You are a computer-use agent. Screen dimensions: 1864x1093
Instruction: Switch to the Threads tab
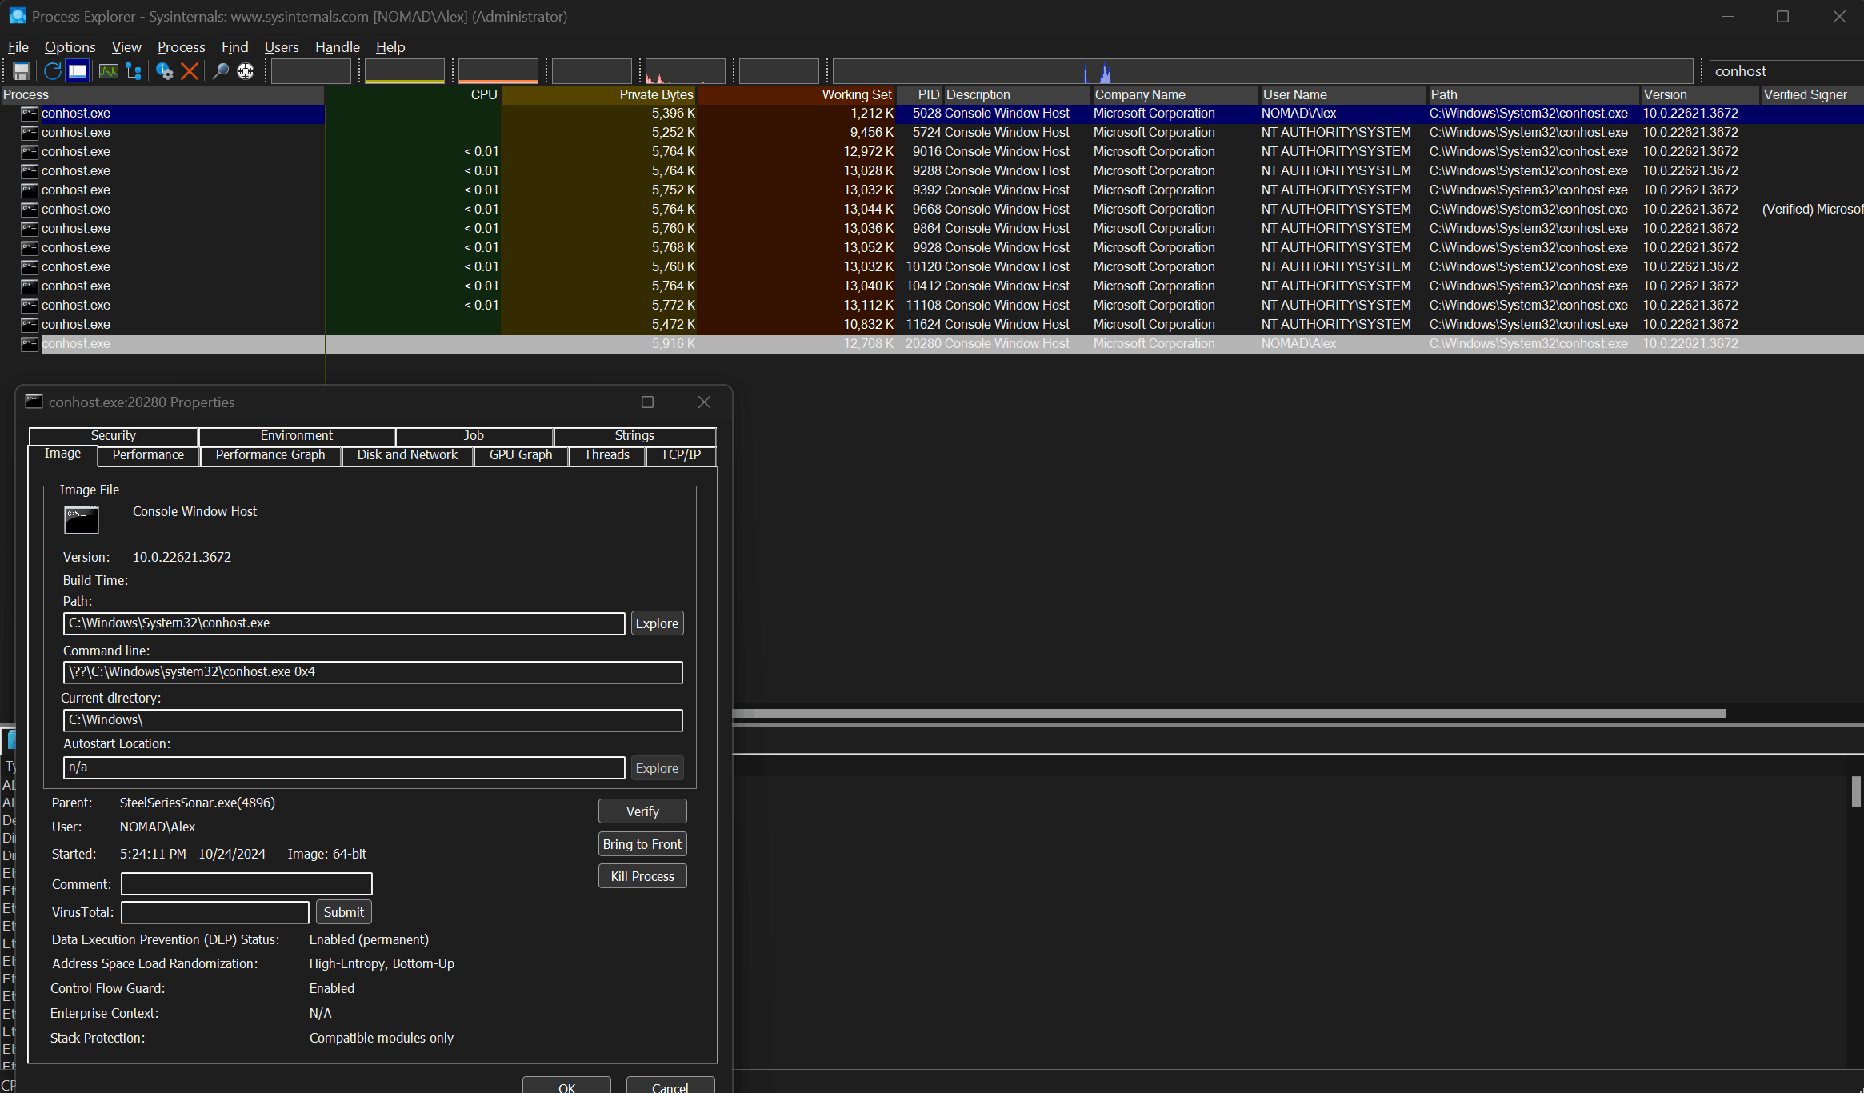606,455
